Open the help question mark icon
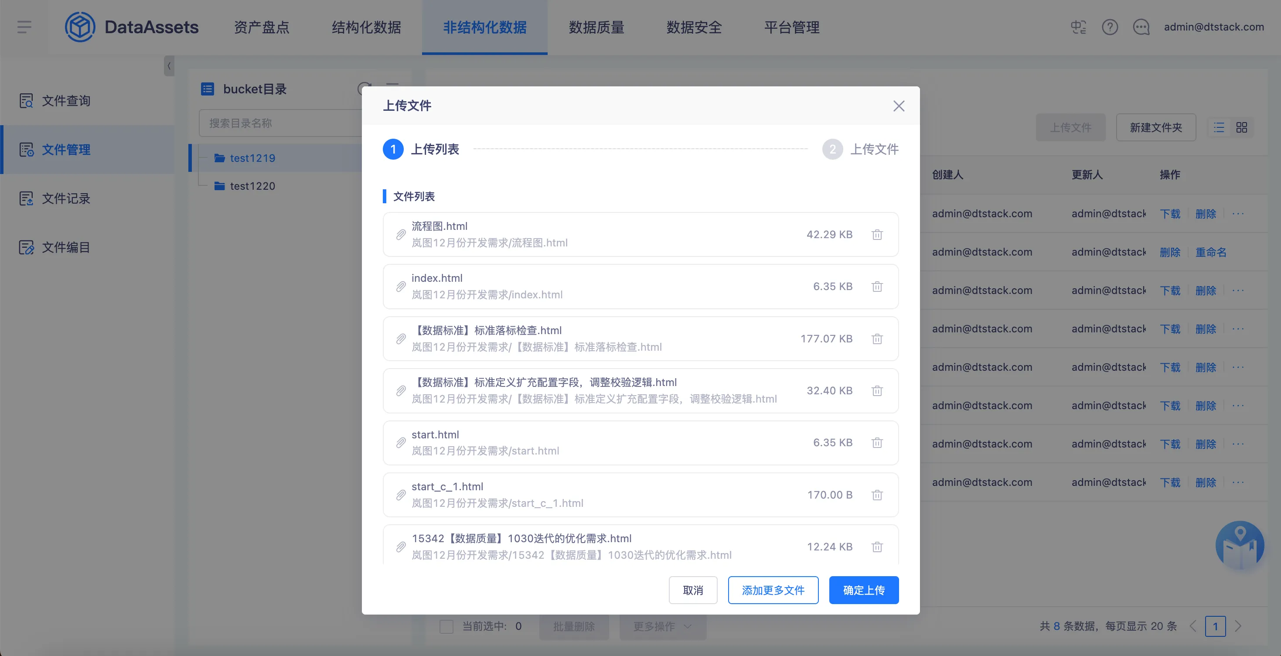Image resolution: width=1281 pixels, height=656 pixels. (1110, 27)
